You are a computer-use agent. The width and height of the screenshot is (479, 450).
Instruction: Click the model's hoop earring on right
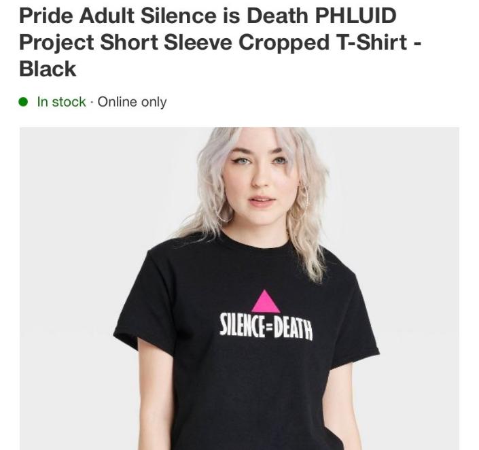(x=300, y=203)
